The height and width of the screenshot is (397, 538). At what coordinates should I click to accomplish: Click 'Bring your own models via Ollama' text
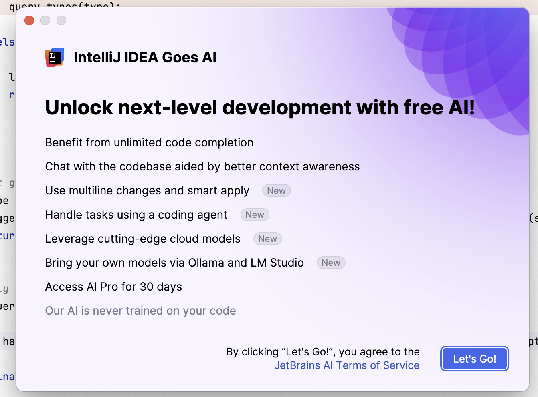(x=174, y=263)
